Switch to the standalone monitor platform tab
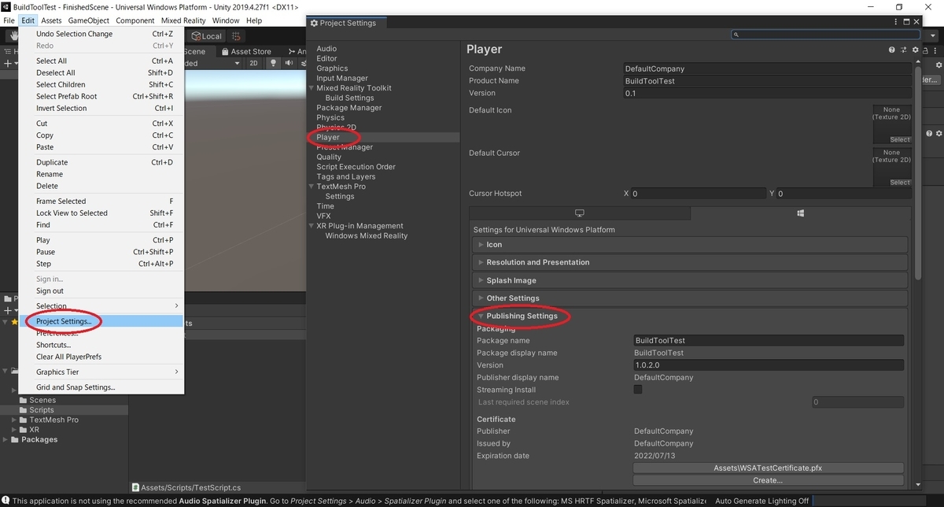 pyautogui.click(x=580, y=213)
